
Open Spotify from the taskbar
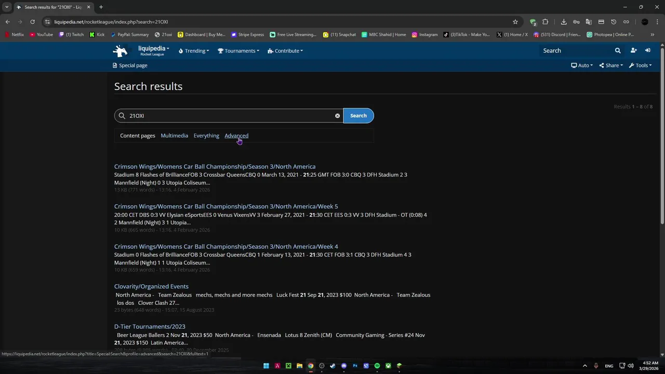377,366
